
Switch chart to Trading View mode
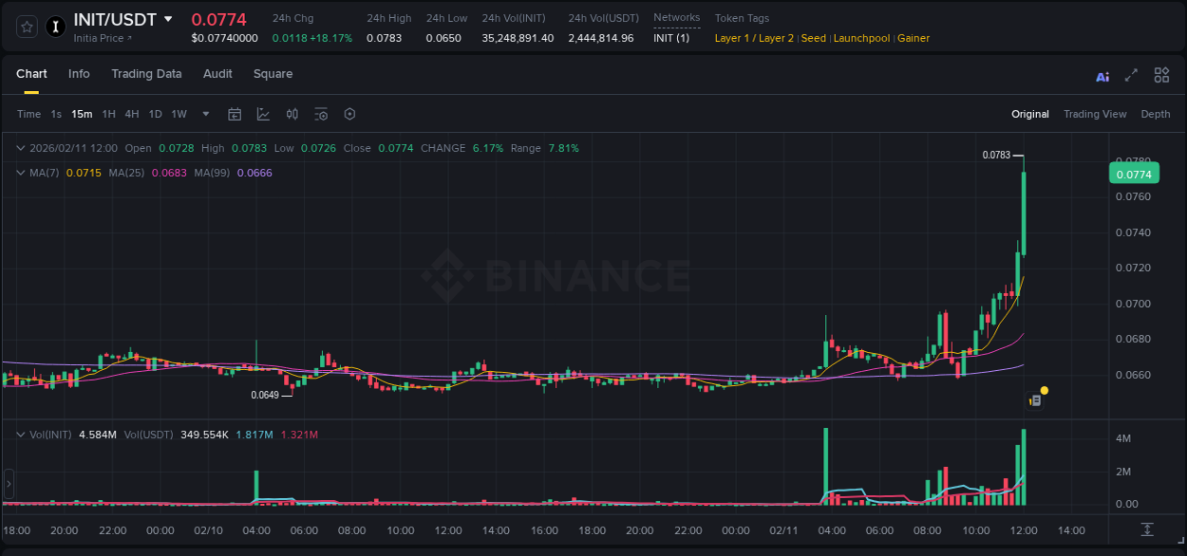click(1095, 114)
